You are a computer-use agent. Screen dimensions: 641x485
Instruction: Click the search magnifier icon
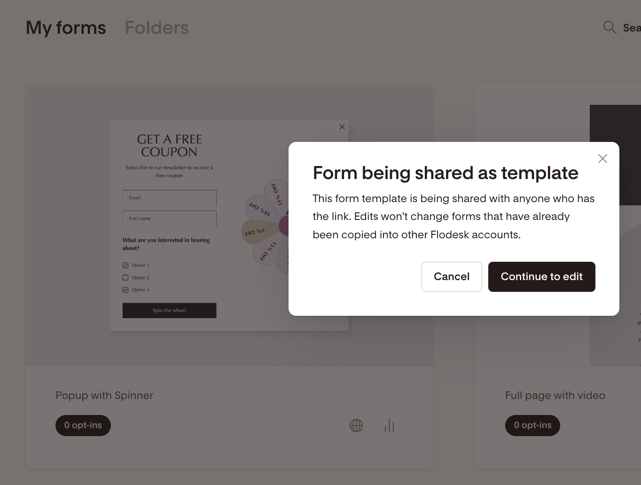(x=610, y=27)
